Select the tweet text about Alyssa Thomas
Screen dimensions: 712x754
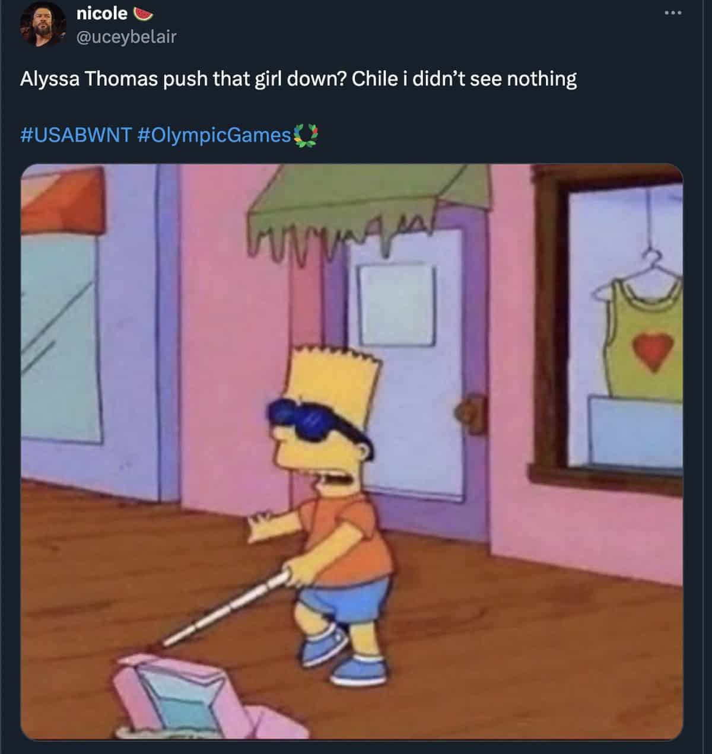298,79
